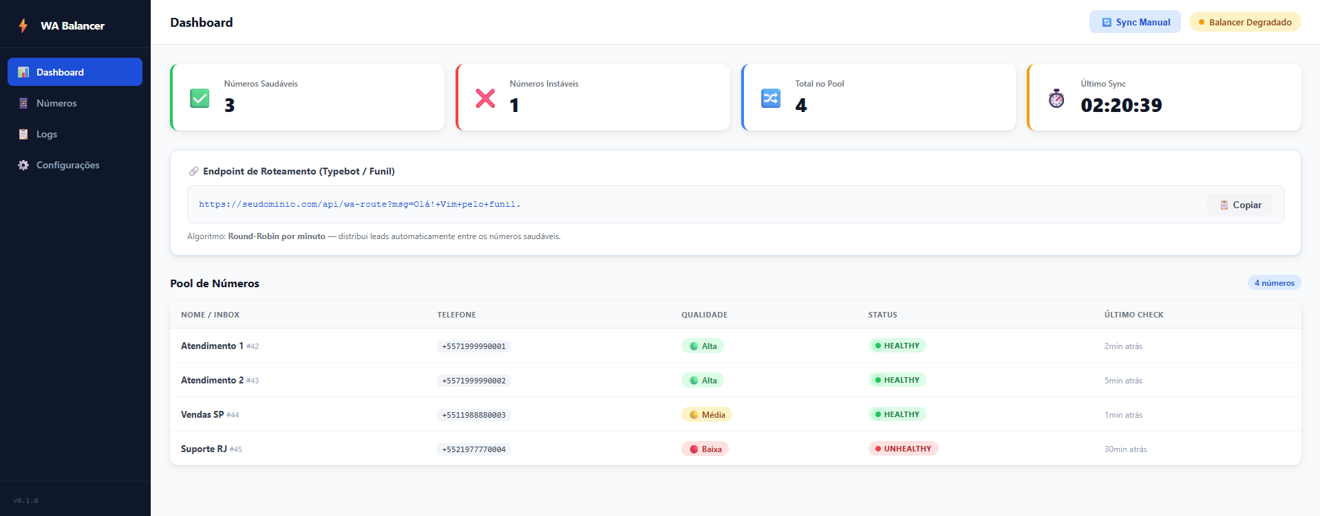
Task: Click the shuffle icon in Total no Pool
Action: tap(771, 98)
